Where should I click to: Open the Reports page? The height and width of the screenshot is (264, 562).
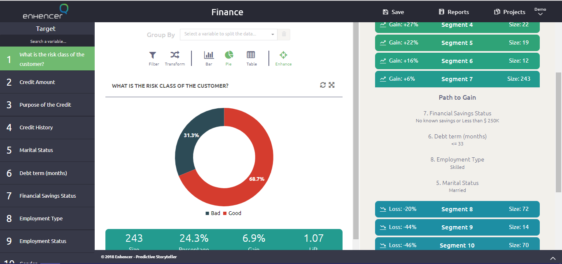pos(454,12)
